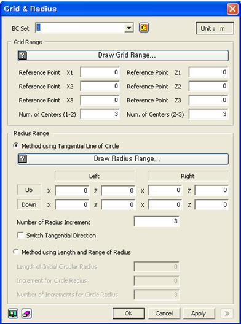
Task: Click the eraser icon at bottom left
Action: tap(26, 314)
